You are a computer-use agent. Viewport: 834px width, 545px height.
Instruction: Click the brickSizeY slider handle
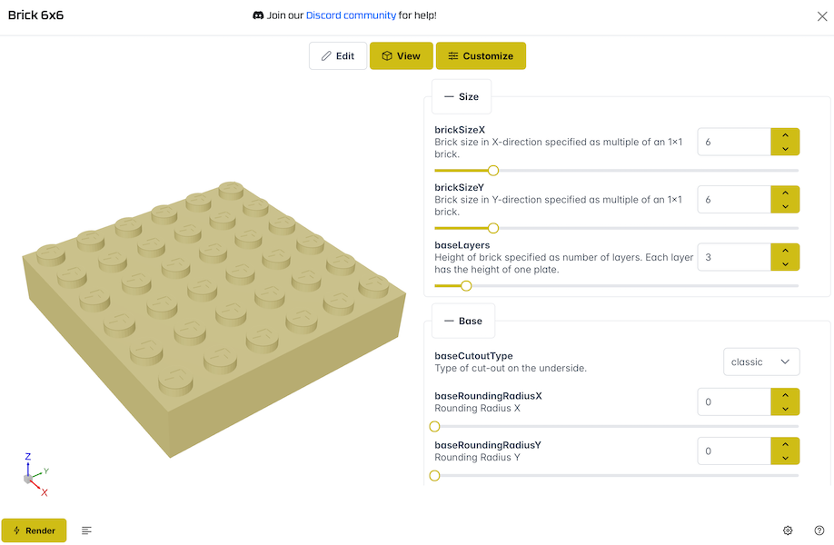[x=493, y=228]
